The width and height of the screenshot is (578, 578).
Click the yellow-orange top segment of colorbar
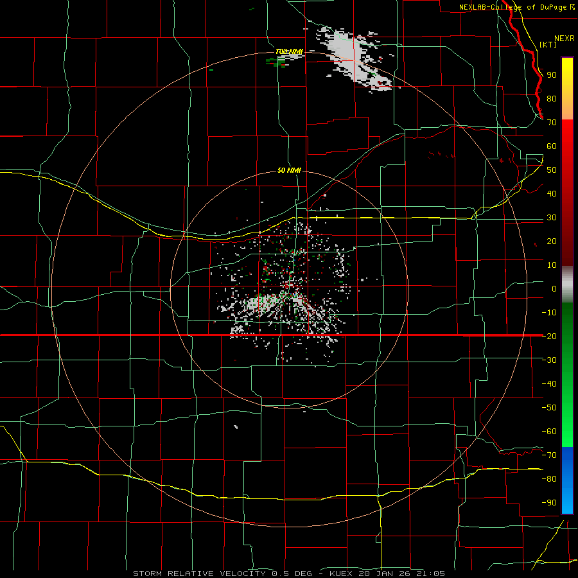pos(567,89)
